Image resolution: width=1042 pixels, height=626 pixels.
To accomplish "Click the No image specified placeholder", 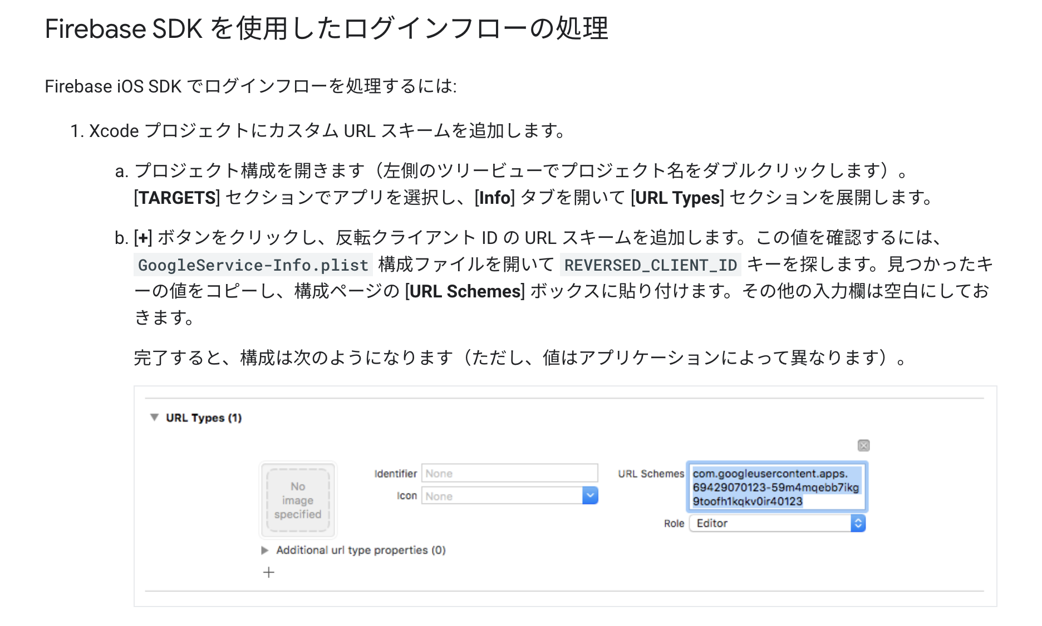I will pos(298,500).
